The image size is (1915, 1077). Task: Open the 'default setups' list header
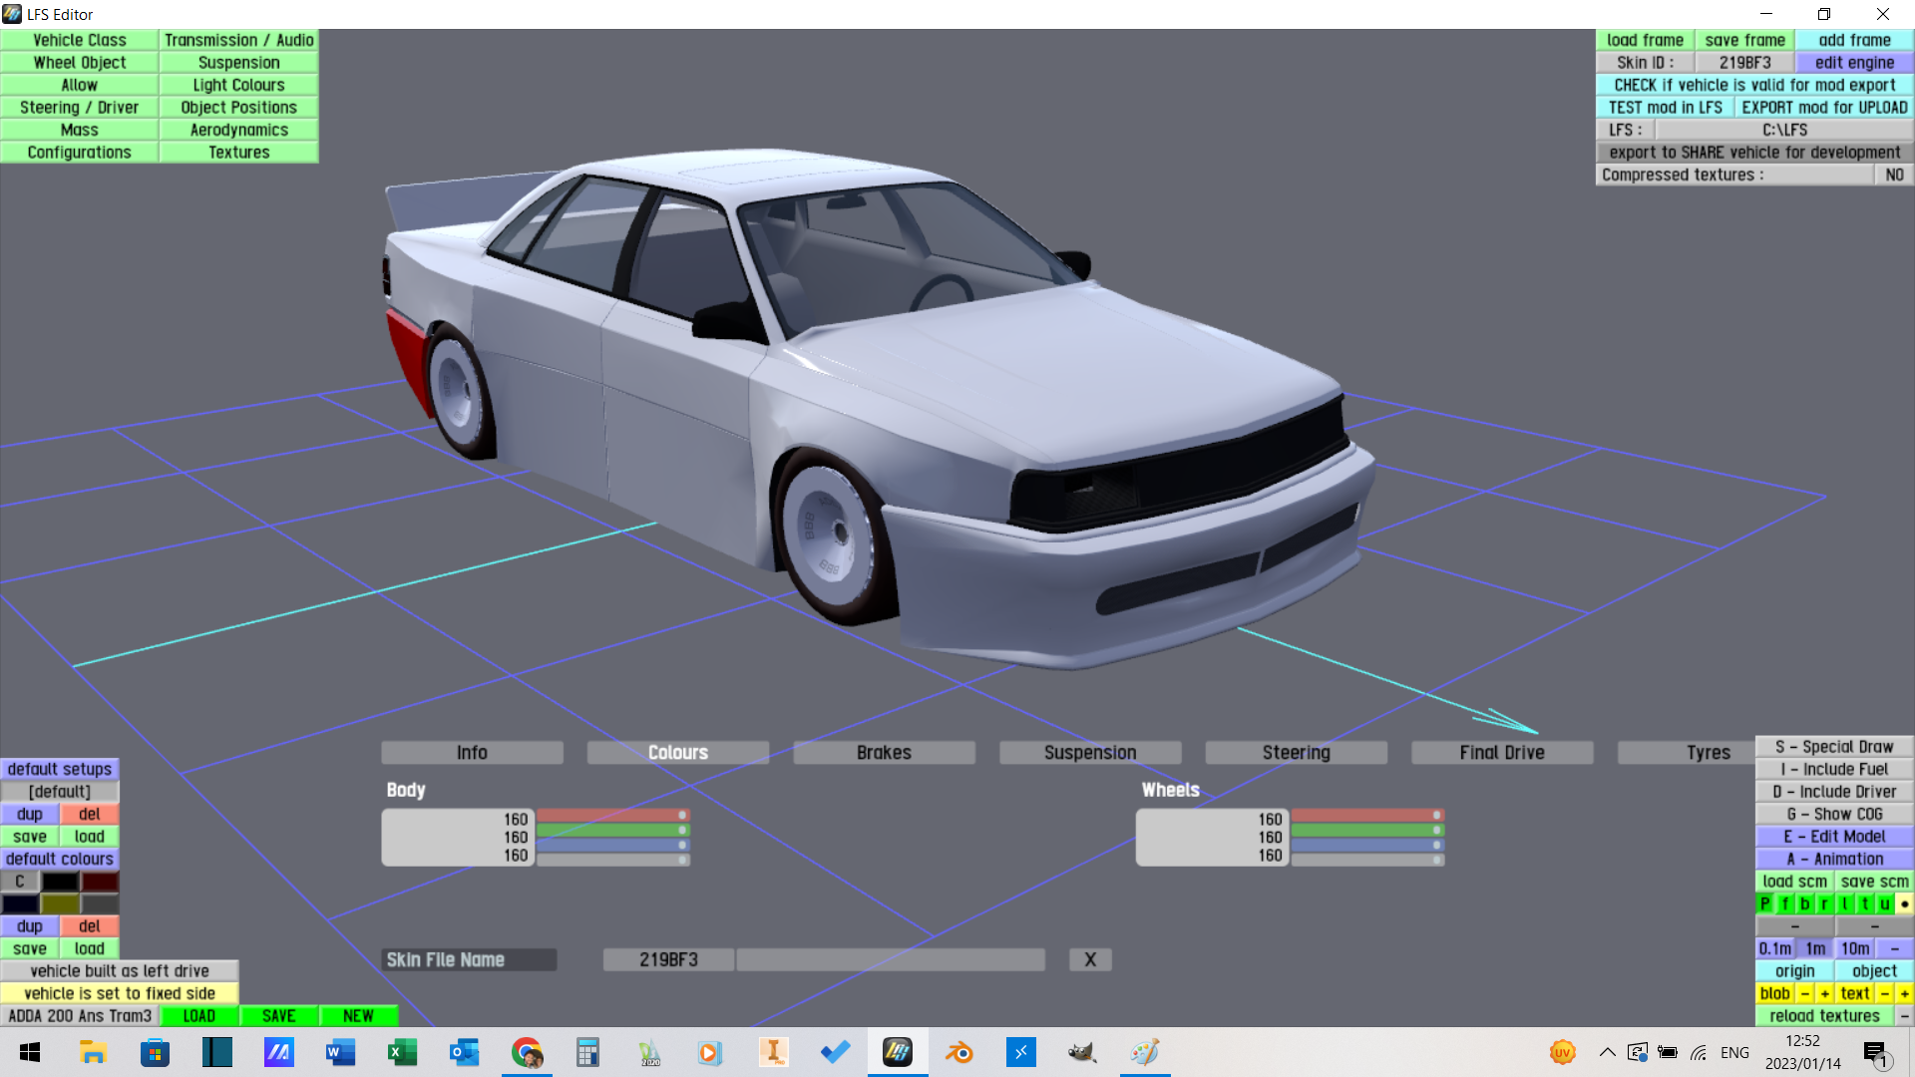(60, 769)
